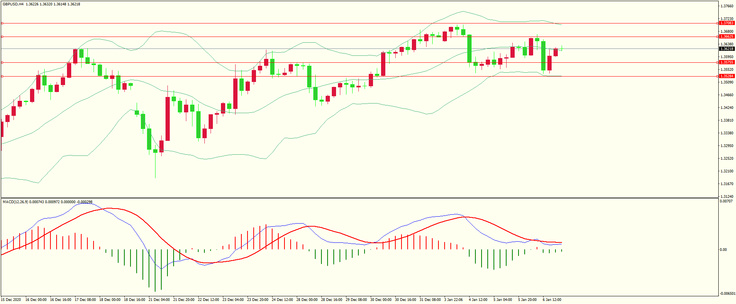The image size is (736, 304).
Task: Click the 1.37660 value on price scale
Action: [x=727, y=6]
